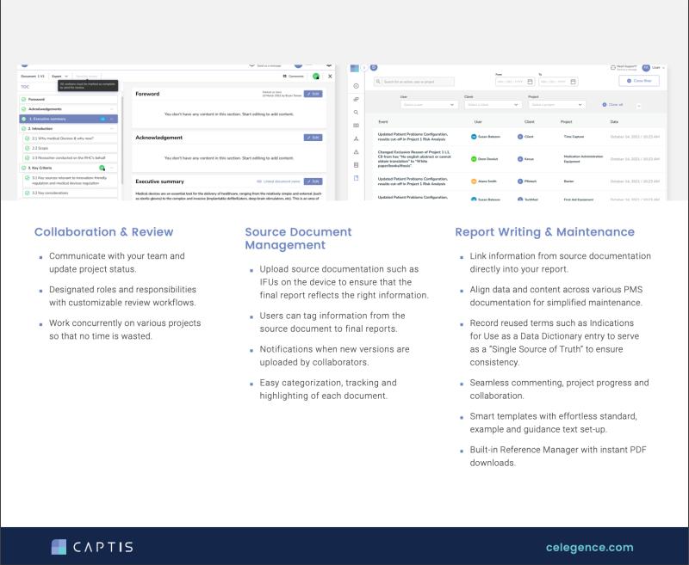The image size is (689, 565).
Task: Click the green user avatar beside Comments
Action: click(316, 77)
